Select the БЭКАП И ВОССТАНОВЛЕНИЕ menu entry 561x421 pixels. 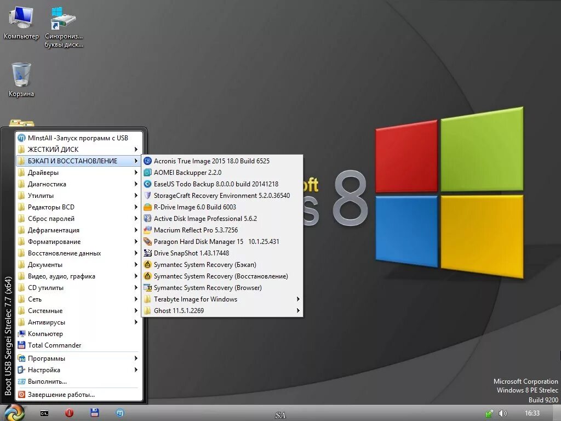click(78, 161)
